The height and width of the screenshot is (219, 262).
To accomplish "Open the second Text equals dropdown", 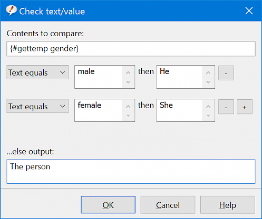I will click(37, 106).
